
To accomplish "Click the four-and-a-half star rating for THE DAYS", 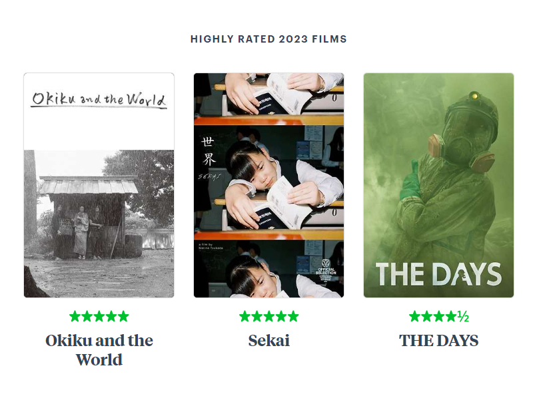I will pyautogui.click(x=439, y=316).
